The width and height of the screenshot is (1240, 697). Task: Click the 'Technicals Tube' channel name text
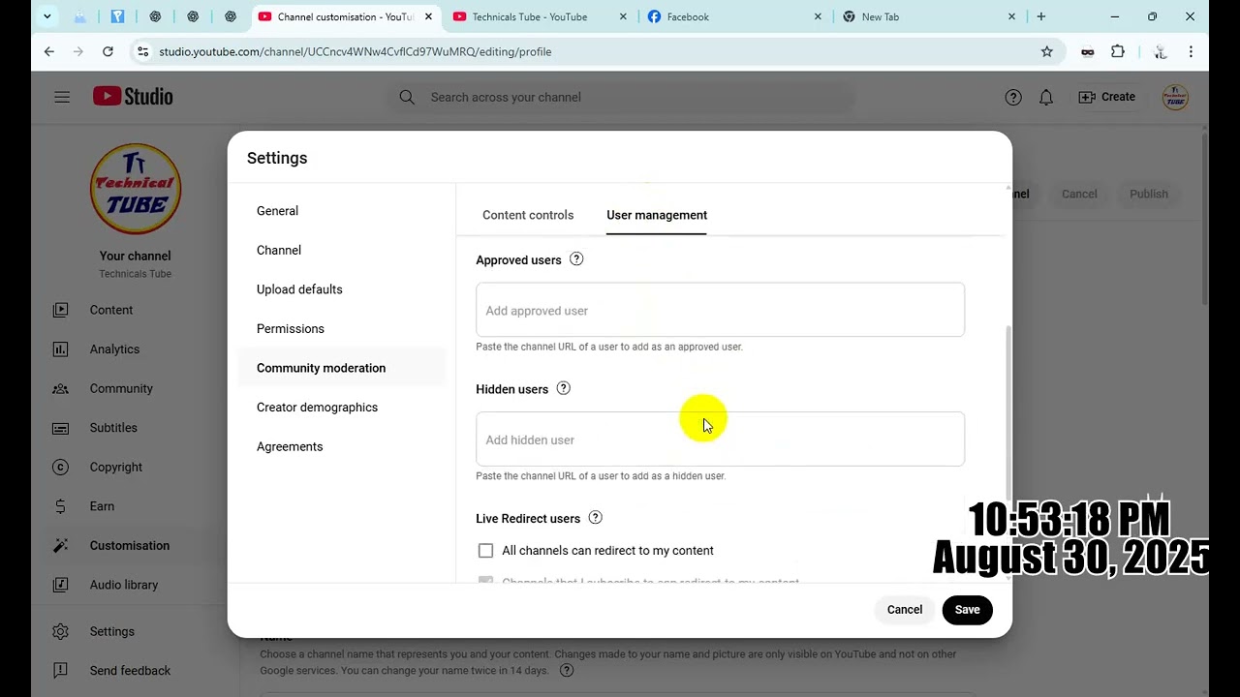click(136, 274)
